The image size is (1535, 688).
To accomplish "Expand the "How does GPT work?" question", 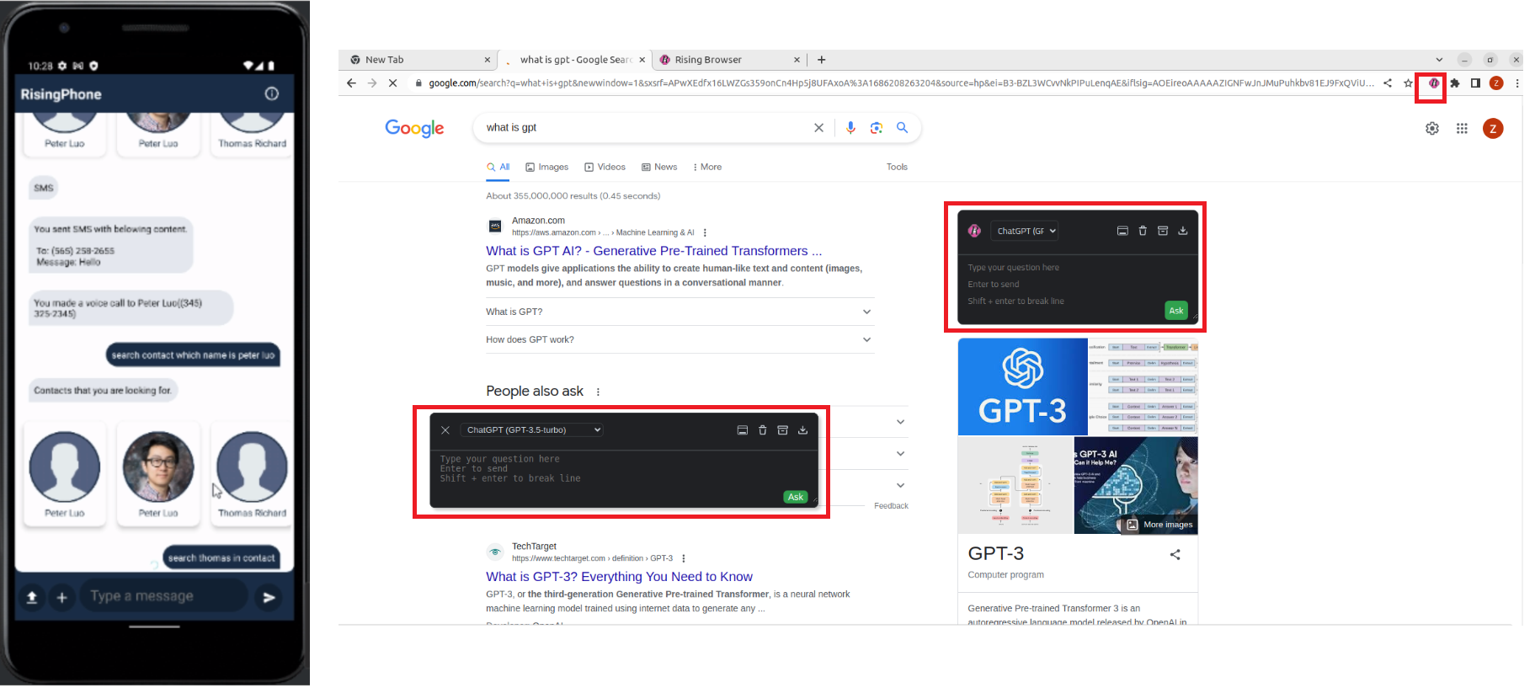I will pyautogui.click(x=680, y=339).
